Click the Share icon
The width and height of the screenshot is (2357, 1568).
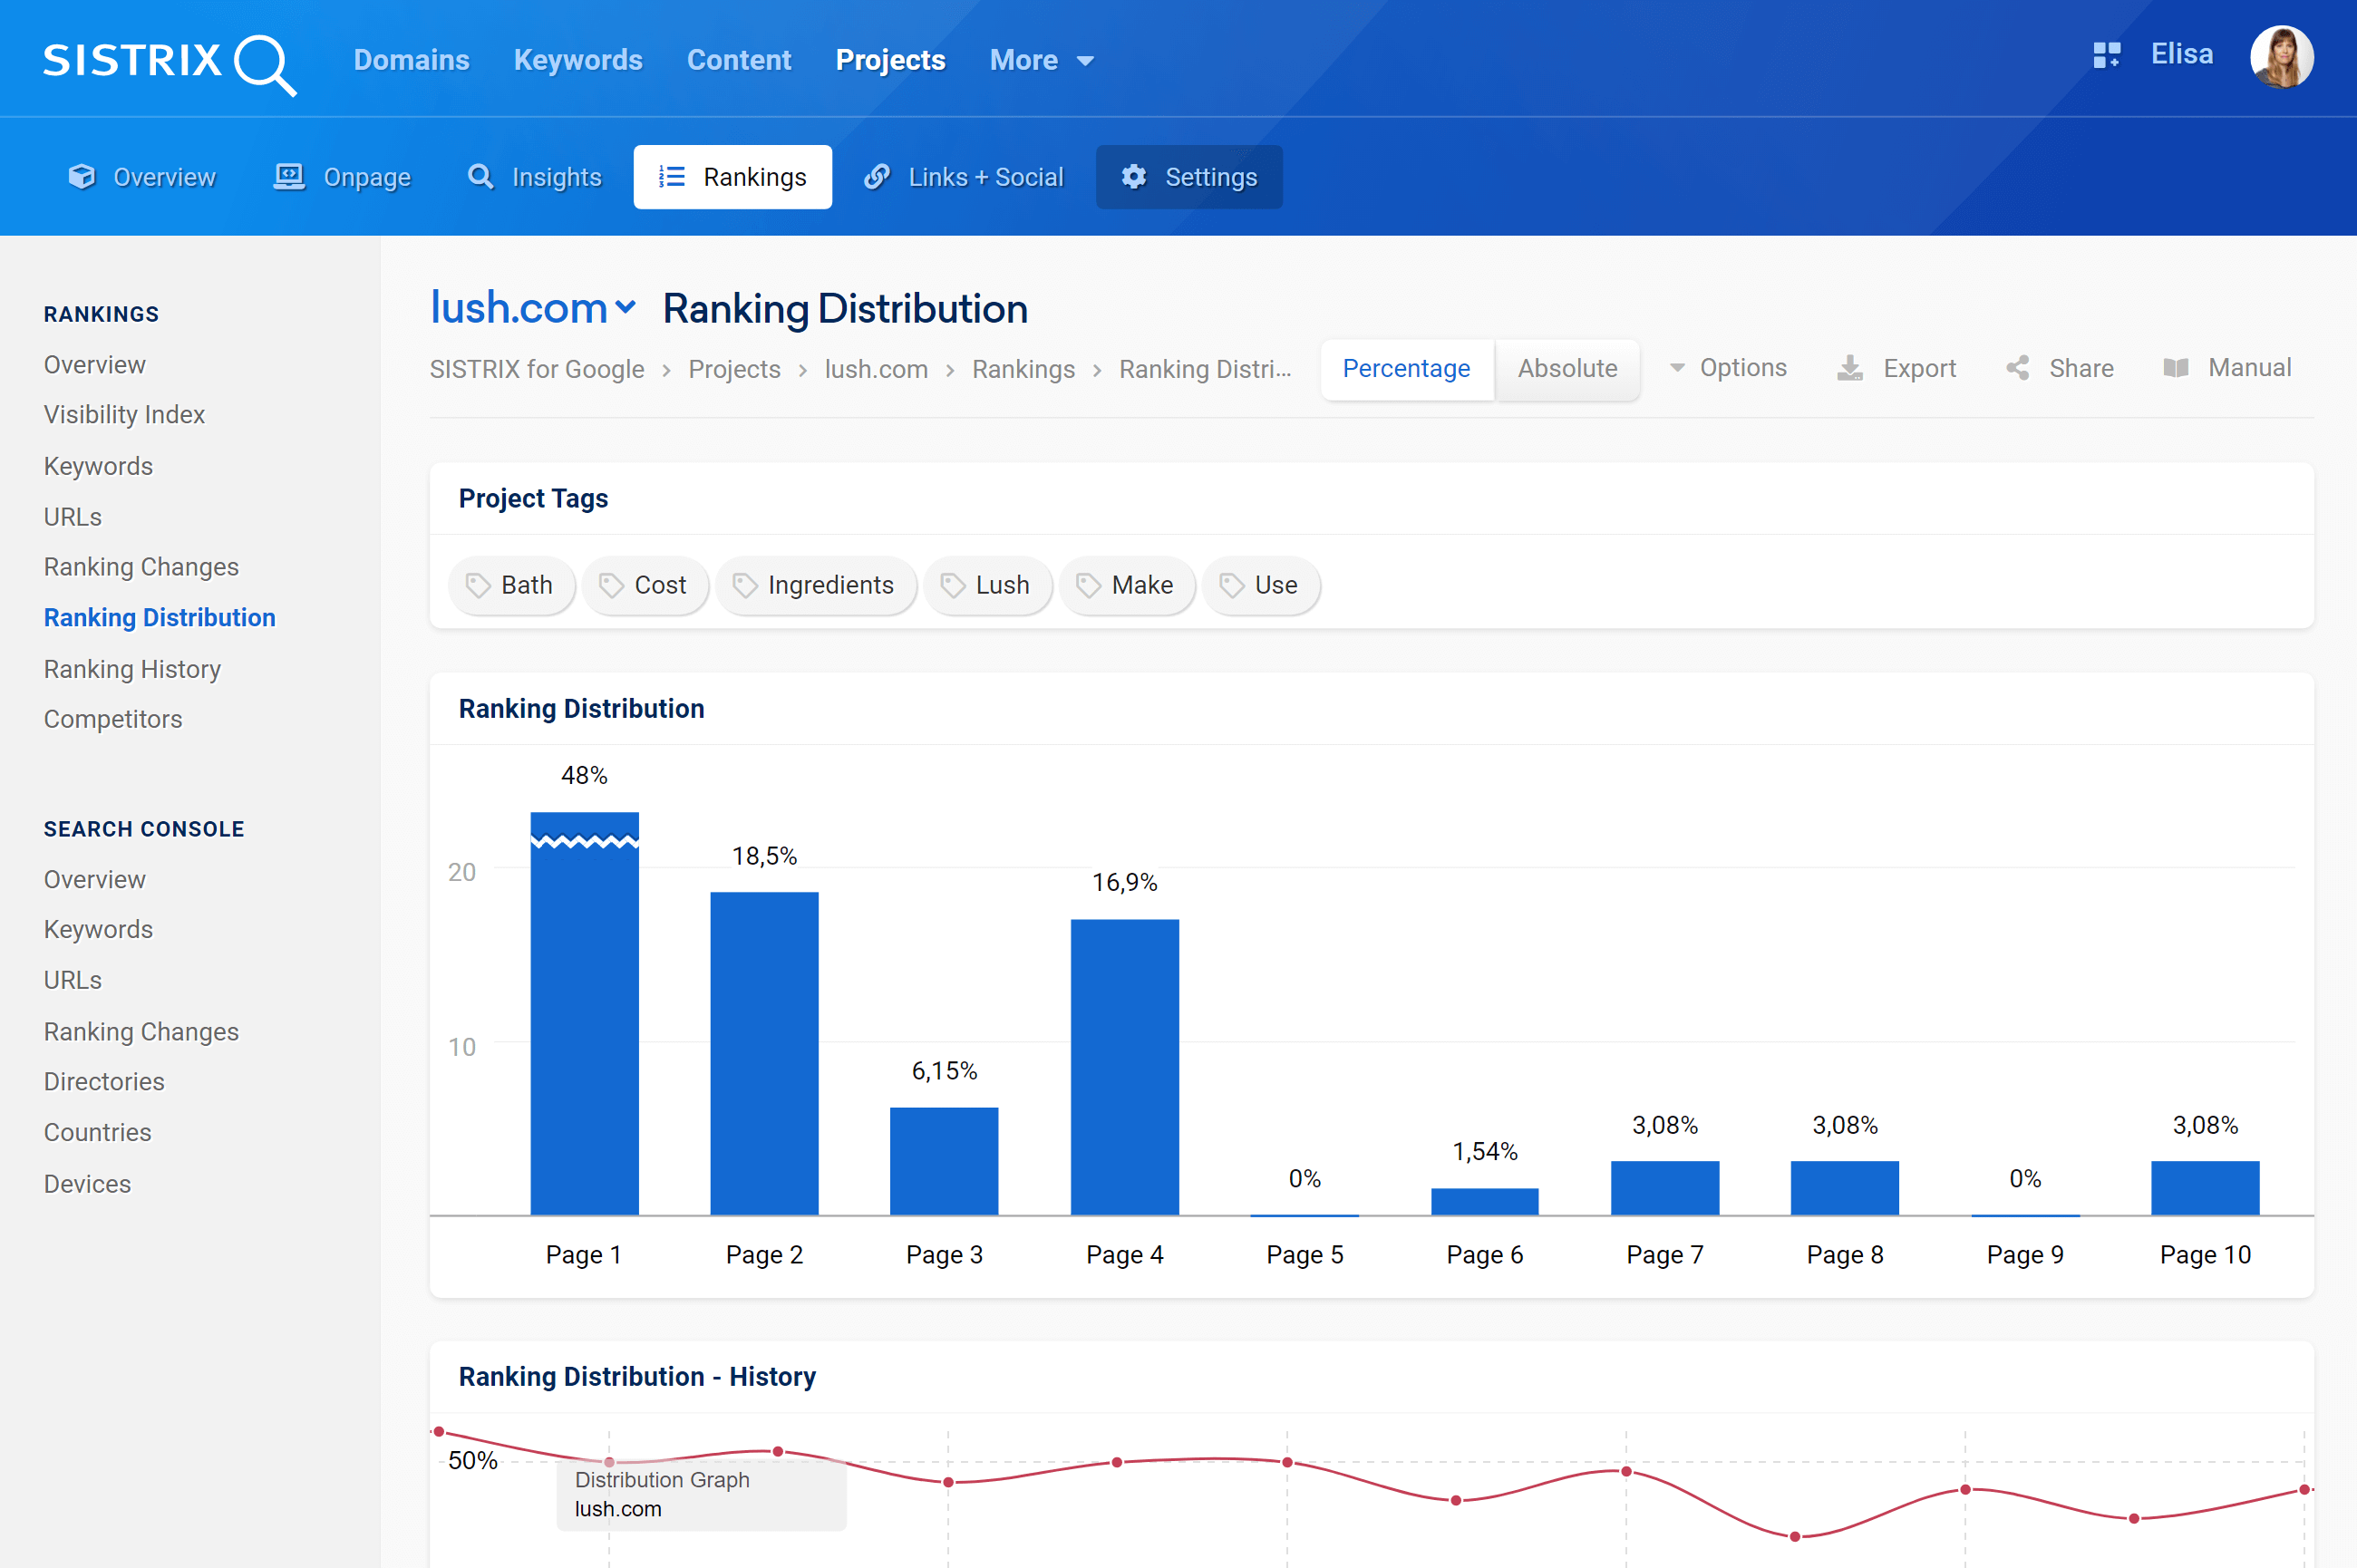[2019, 367]
